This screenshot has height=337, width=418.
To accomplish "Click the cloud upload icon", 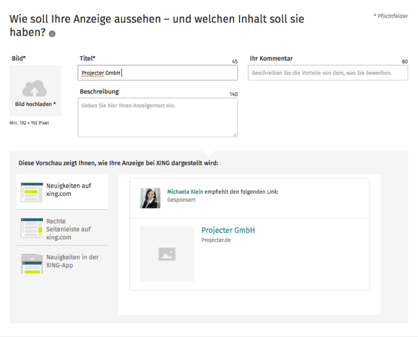I will 35,88.
